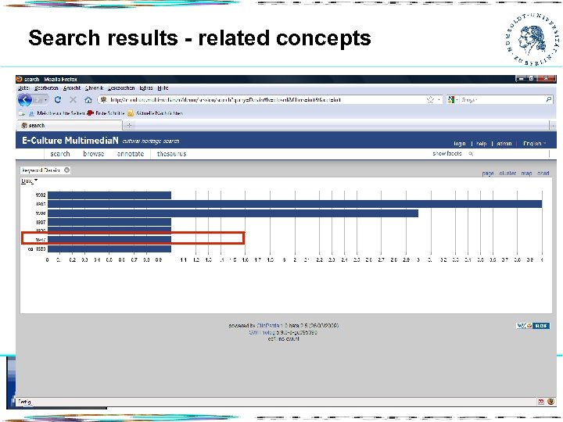Screen dimensions: 563x422
Task: Open the browse navigation item
Action: pyautogui.click(x=93, y=154)
